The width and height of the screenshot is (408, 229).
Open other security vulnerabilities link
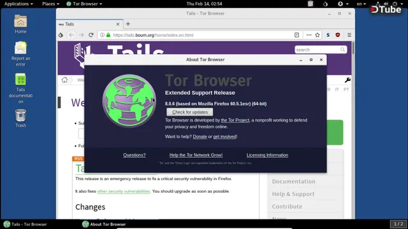(124, 191)
